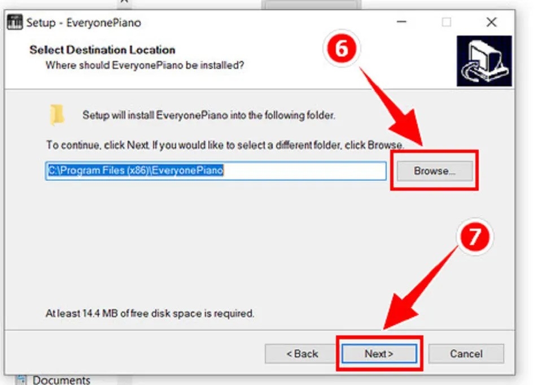Click the 'Setup - EveryonePiano' title bar text
The width and height of the screenshot is (542, 385).
coord(84,23)
